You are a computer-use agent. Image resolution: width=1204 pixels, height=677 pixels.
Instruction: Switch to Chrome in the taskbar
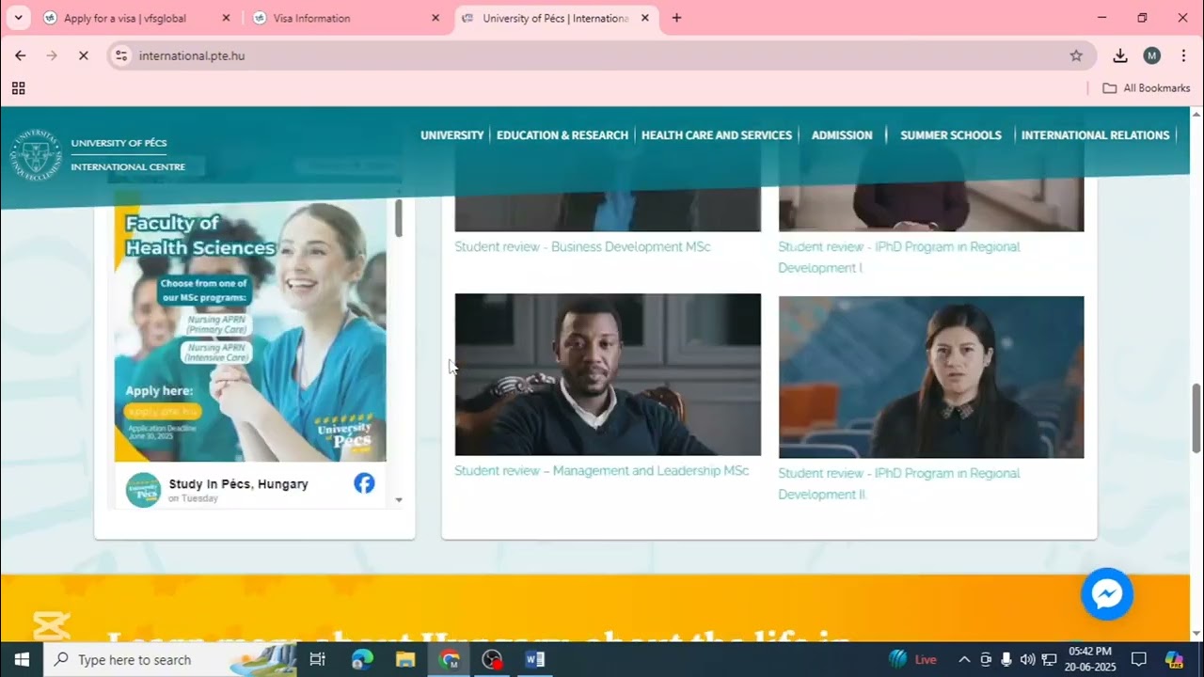pyautogui.click(x=449, y=659)
